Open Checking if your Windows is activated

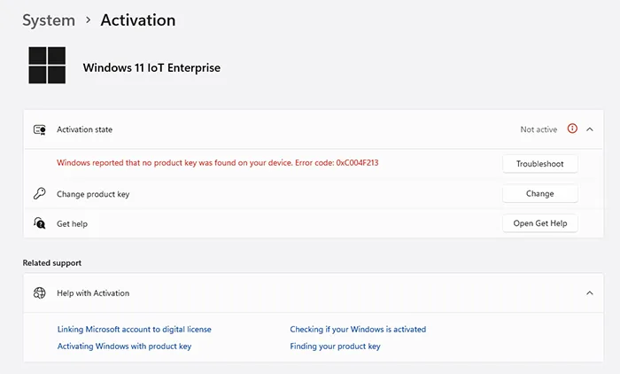(358, 330)
